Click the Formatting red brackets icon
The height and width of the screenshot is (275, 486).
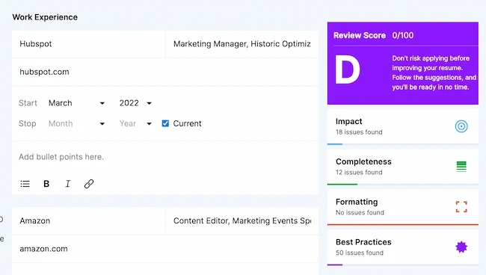(461, 207)
